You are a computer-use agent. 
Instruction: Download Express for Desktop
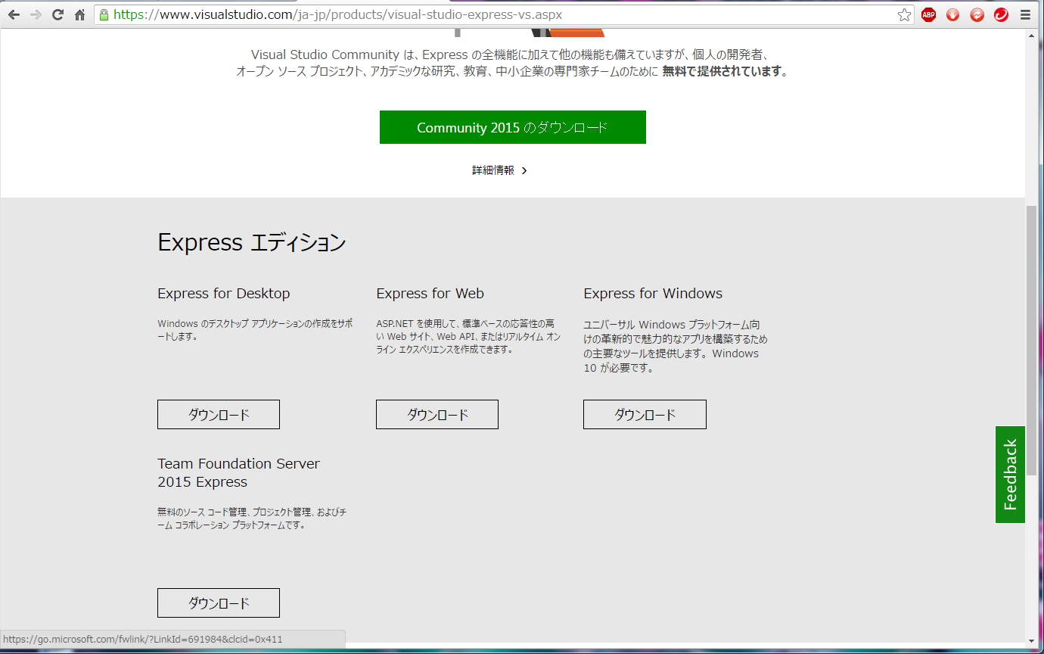pyautogui.click(x=219, y=414)
